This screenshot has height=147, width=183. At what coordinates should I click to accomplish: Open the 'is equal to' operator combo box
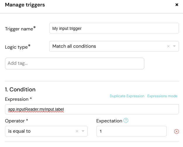[x=46, y=131]
